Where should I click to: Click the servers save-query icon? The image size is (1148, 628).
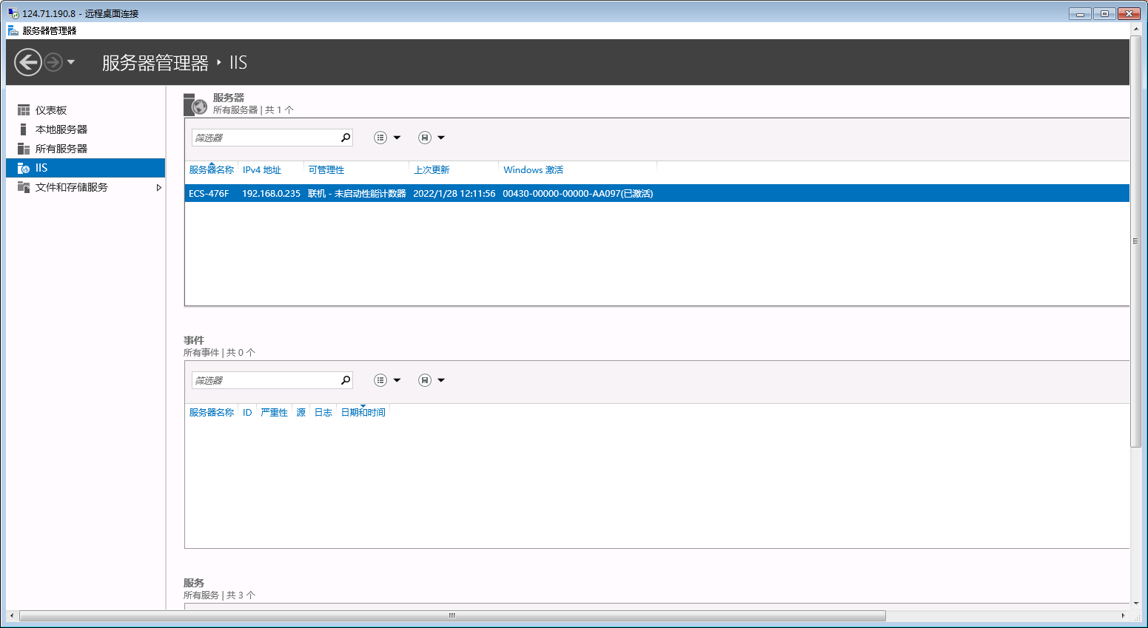[425, 138]
